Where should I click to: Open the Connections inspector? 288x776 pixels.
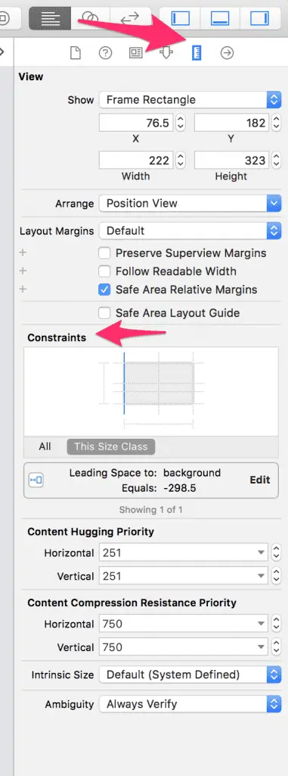pyautogui.click(x=227, y=53)
